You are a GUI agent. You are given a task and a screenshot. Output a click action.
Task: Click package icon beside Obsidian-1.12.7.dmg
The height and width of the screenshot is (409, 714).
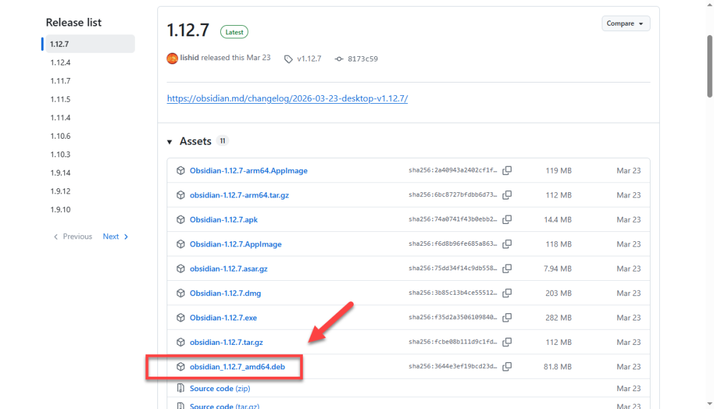(x=180, y=293)
